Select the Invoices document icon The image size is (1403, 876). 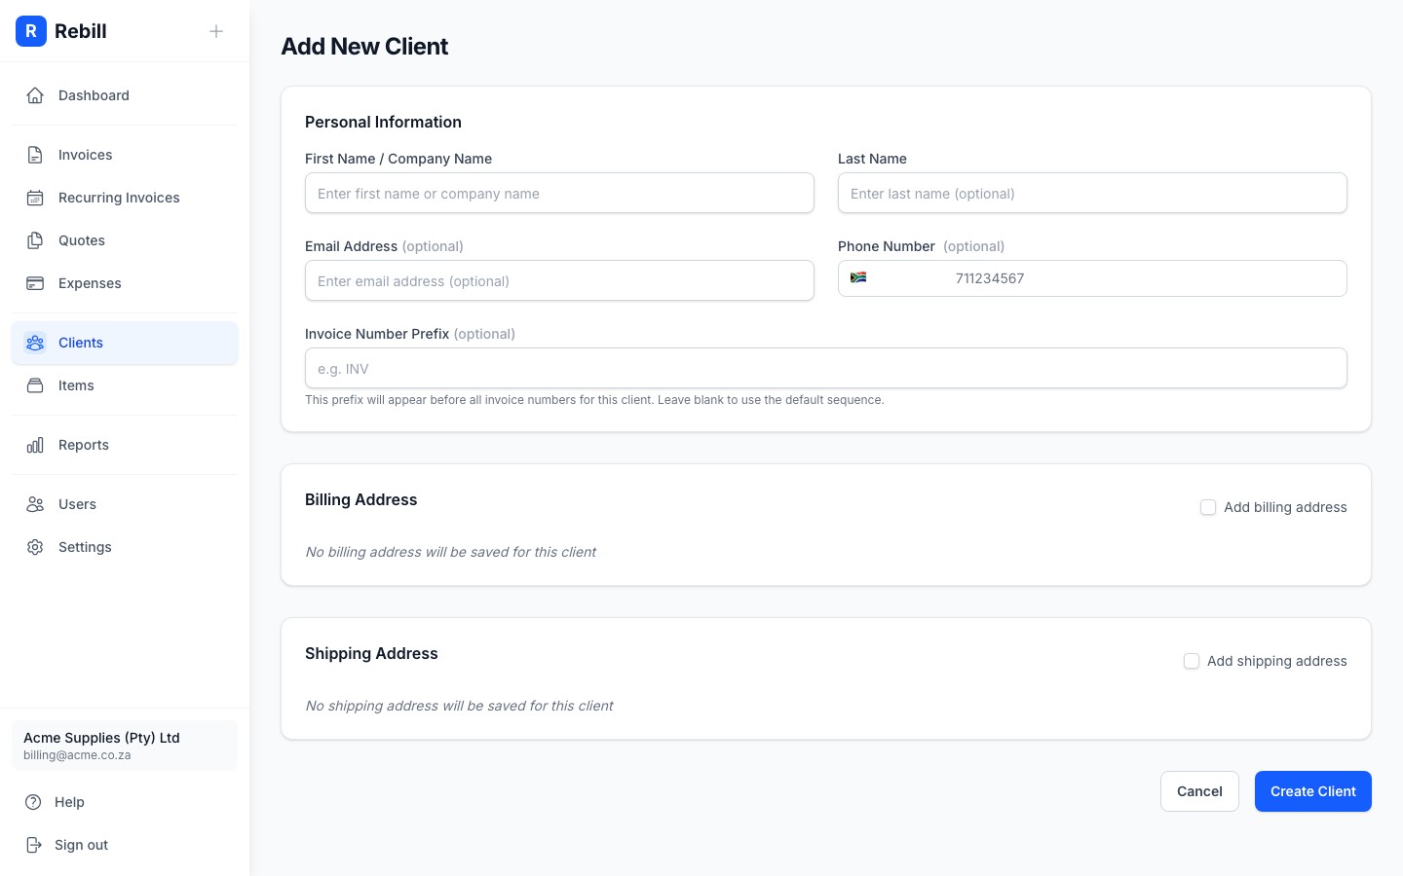click(x=35, y=155)
